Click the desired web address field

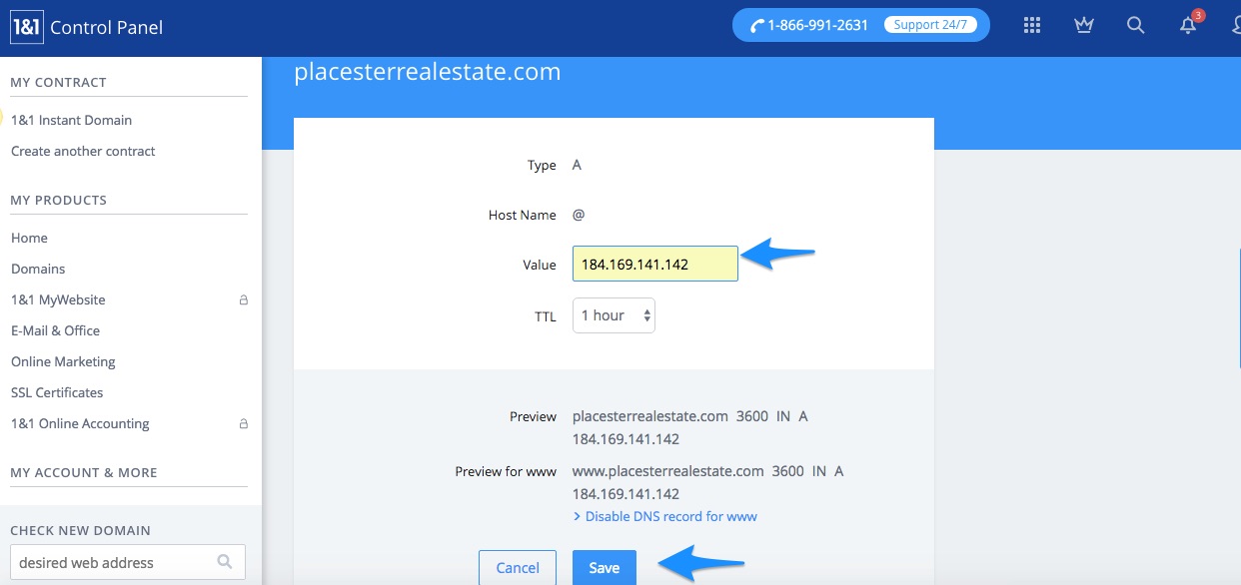pos(128,562)
